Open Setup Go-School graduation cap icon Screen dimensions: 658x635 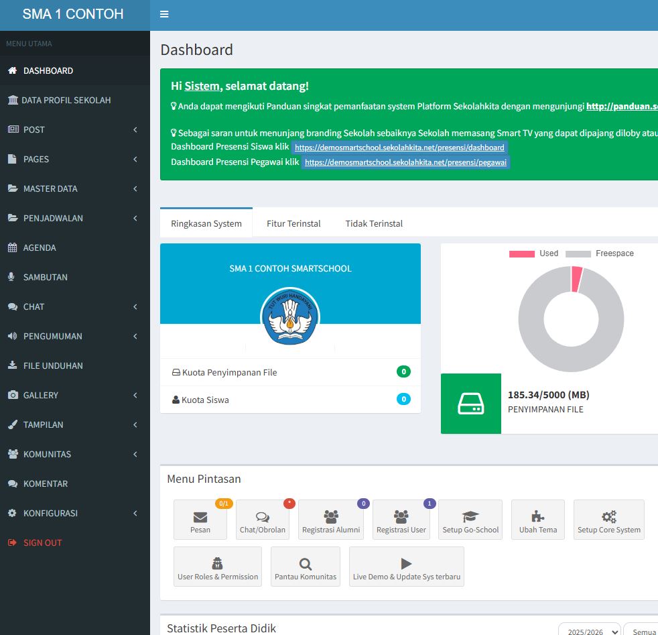470,517
